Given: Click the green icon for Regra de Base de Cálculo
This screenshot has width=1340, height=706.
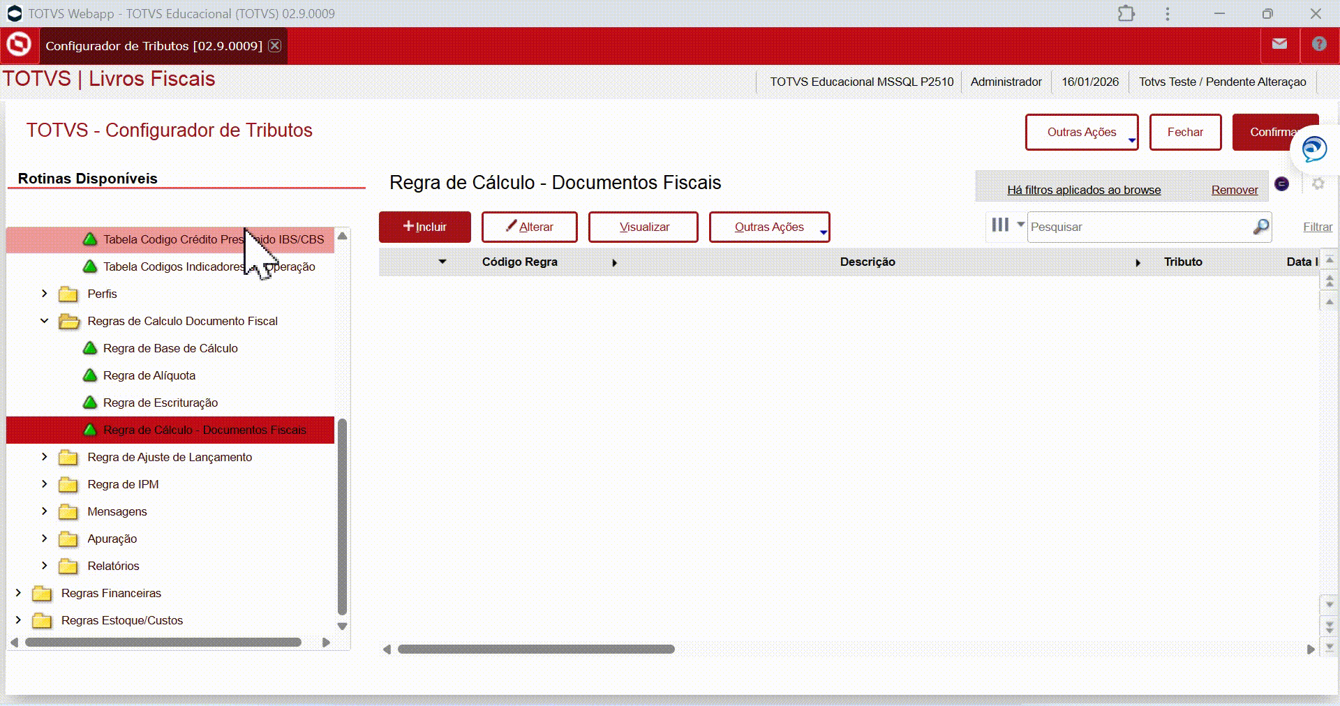Looking at the screenshot, I should coord(90,348).
